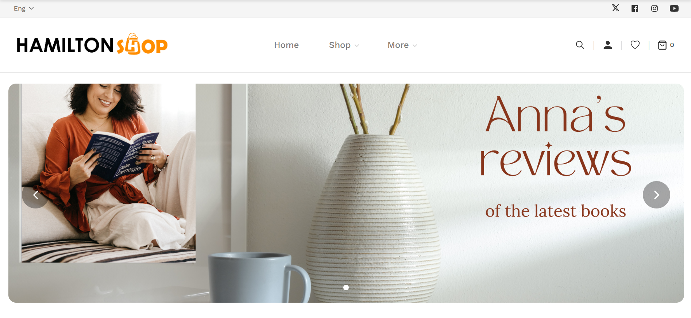691x318 pixels.
Task: Open the user account icon
Action: pos(608,45)
